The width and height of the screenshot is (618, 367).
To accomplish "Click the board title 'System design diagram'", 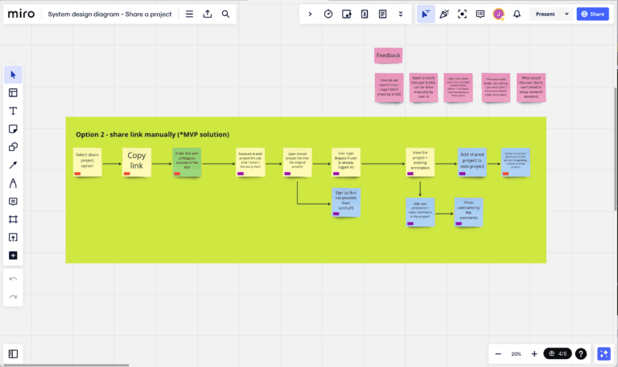I will pyautogui.click(x=109, y=14).
